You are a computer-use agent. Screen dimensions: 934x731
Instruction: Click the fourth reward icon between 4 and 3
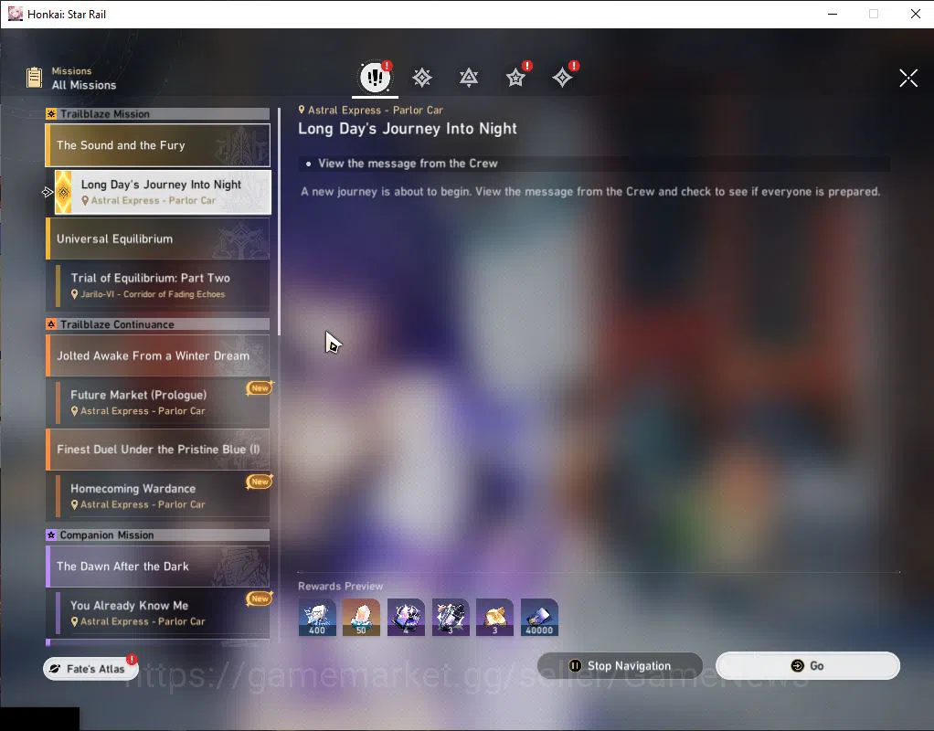click(x=451, y=617)
